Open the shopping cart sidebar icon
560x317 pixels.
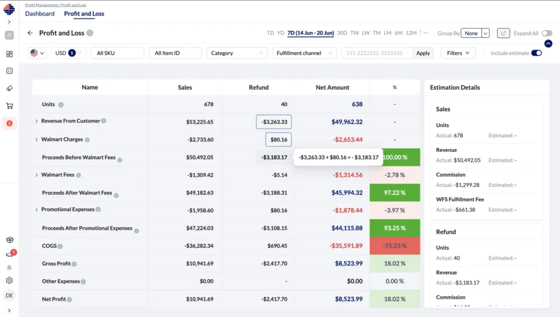coord(10,105)
